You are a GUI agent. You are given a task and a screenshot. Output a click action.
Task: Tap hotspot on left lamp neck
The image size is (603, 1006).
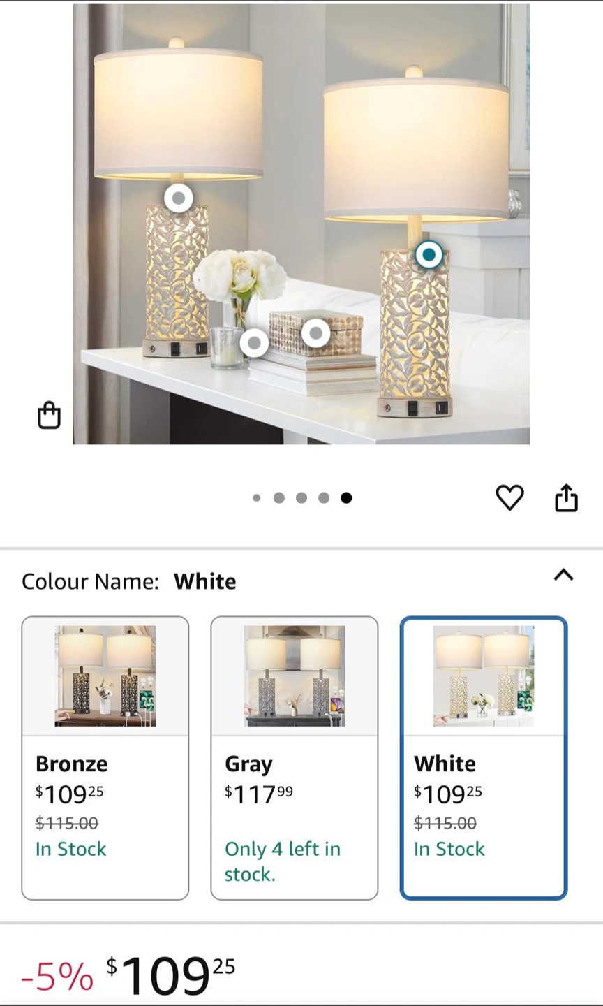[x=179, y=198]
